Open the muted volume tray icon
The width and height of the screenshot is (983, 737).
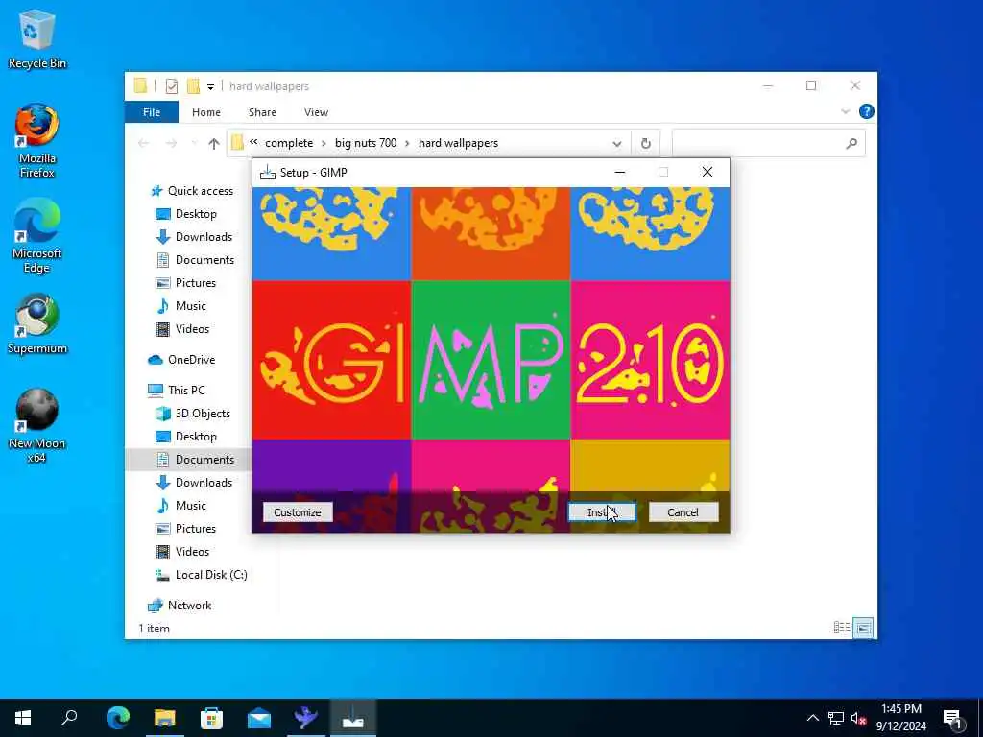point(859,718)
